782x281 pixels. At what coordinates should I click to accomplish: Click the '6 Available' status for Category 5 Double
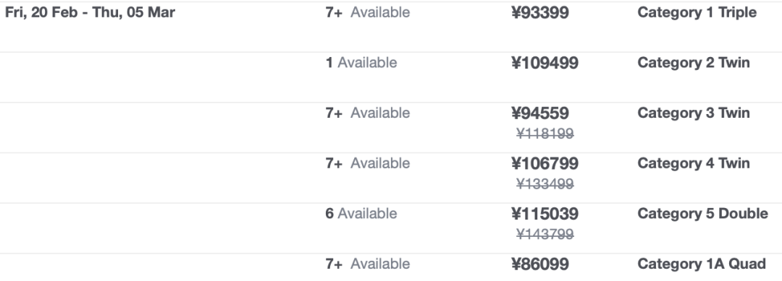click(361, 213)
